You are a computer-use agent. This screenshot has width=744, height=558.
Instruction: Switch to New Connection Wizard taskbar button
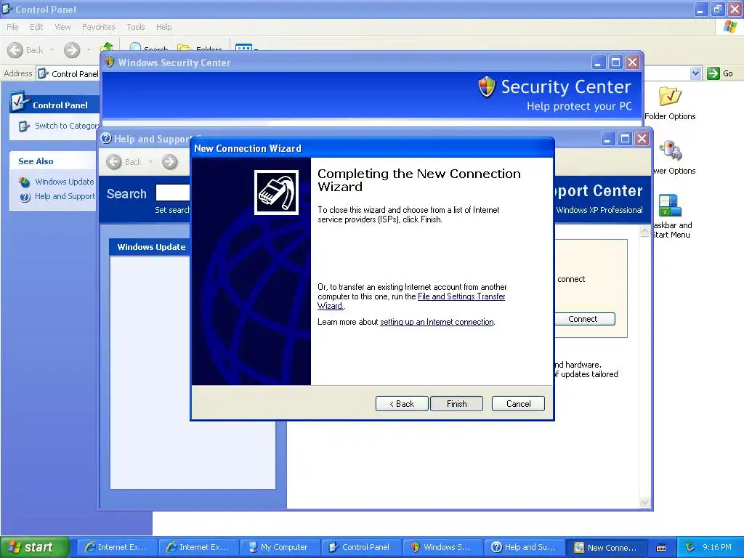pos(607,547)
